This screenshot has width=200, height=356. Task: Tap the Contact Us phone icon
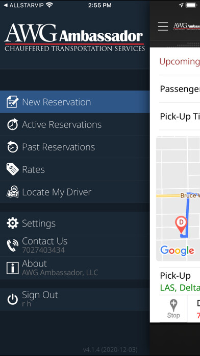pyautogui.click(x=12, y=245)
